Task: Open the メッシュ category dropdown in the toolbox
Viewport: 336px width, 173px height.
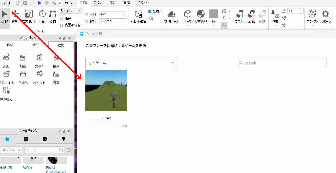Action: pos(11,150)
